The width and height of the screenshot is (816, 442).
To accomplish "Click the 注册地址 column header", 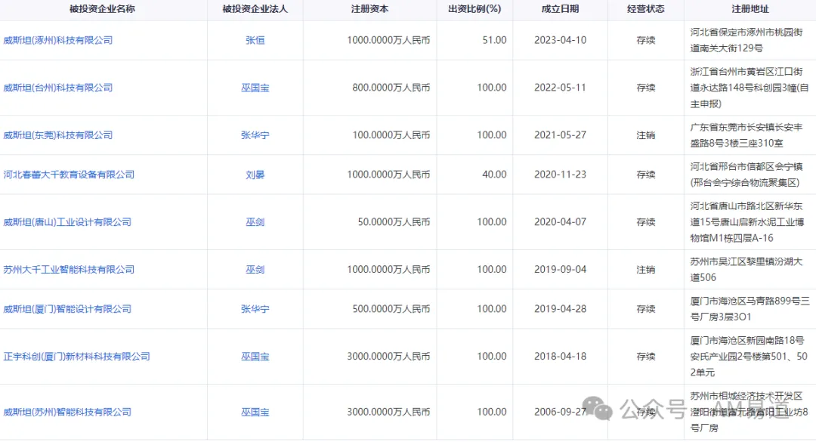I will (x=750, y=9).
